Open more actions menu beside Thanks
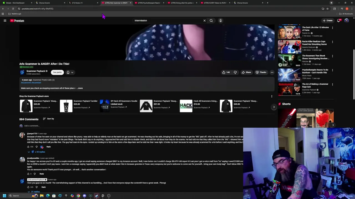Screen dimensions: 355x199 pyautogui.click(x=272, y=72)
